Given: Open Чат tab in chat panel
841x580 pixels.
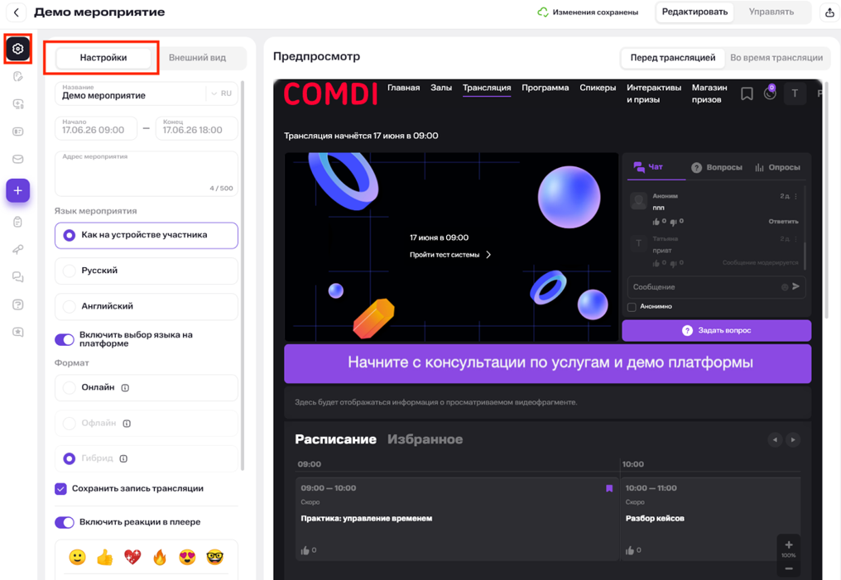Looking at the screenshot, I should pyautogui.click(x=648, y=167).
